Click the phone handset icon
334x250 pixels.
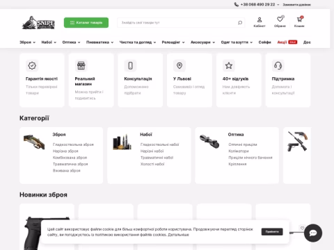(x=237, y=4)
